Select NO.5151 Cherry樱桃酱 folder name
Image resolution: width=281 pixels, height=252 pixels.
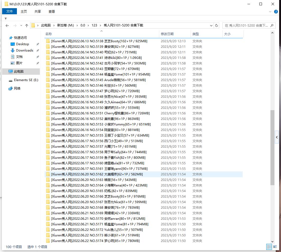pyautogui.click(x=100, y=113)
